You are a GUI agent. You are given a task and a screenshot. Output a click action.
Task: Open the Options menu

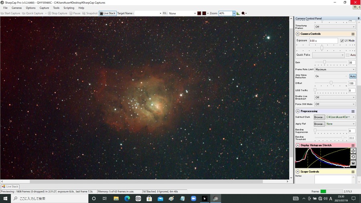coord(30,8)
